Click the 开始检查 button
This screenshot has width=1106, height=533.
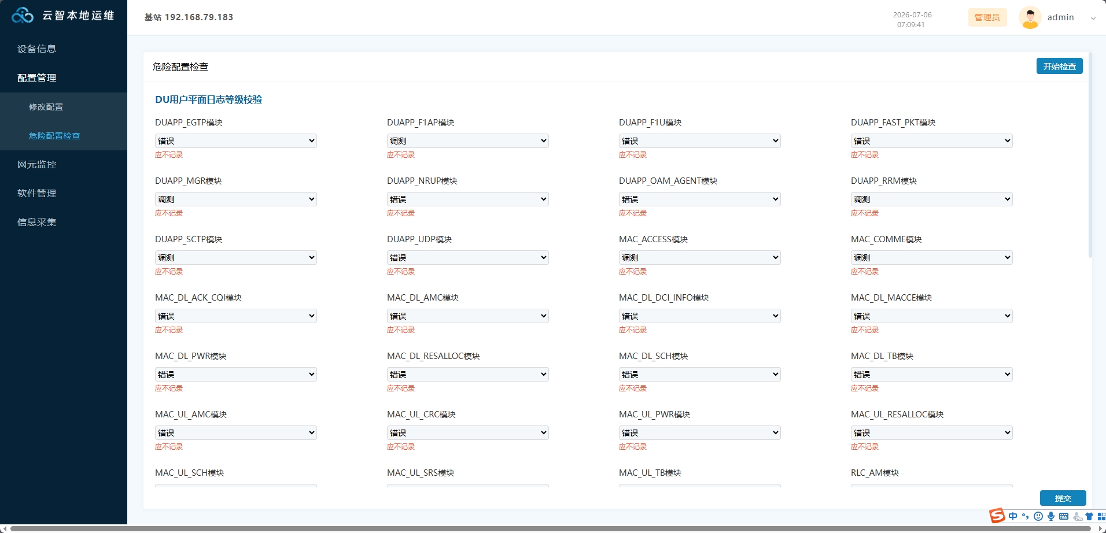point(1059,66)
